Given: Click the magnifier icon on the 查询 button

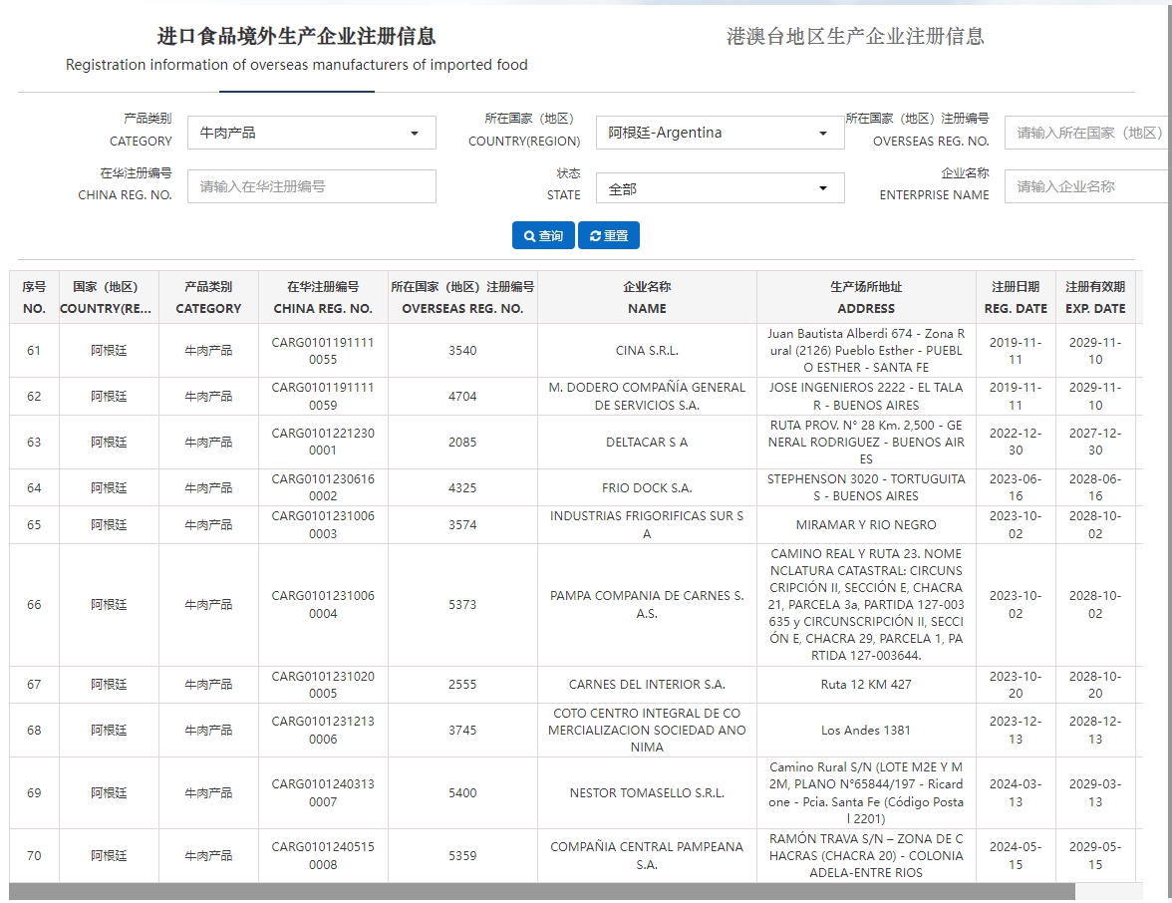Looking at the screenshot, I should tap(529, 235).
